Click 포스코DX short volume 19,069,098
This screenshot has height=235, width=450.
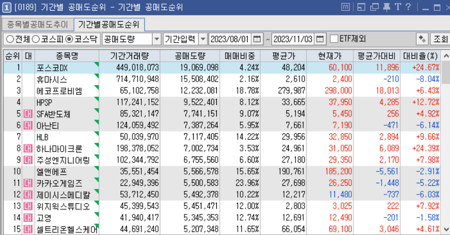click(x=199, y=68)
